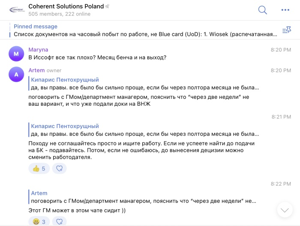Open Artem's purple avatar
The width and height of the screenshot is (300, 226).
[x=16, y=74]
